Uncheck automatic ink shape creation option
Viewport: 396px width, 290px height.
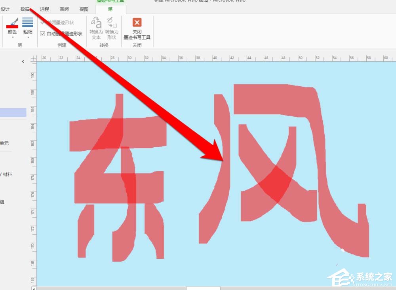[x=43, y=34]
